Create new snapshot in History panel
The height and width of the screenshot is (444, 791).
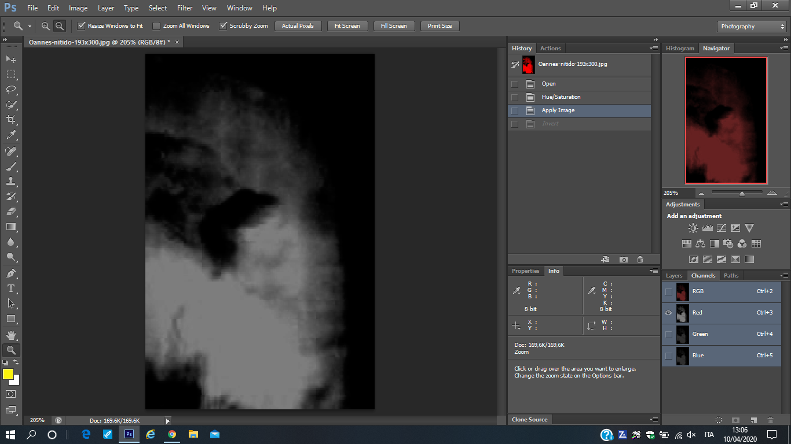pos(623,260)
